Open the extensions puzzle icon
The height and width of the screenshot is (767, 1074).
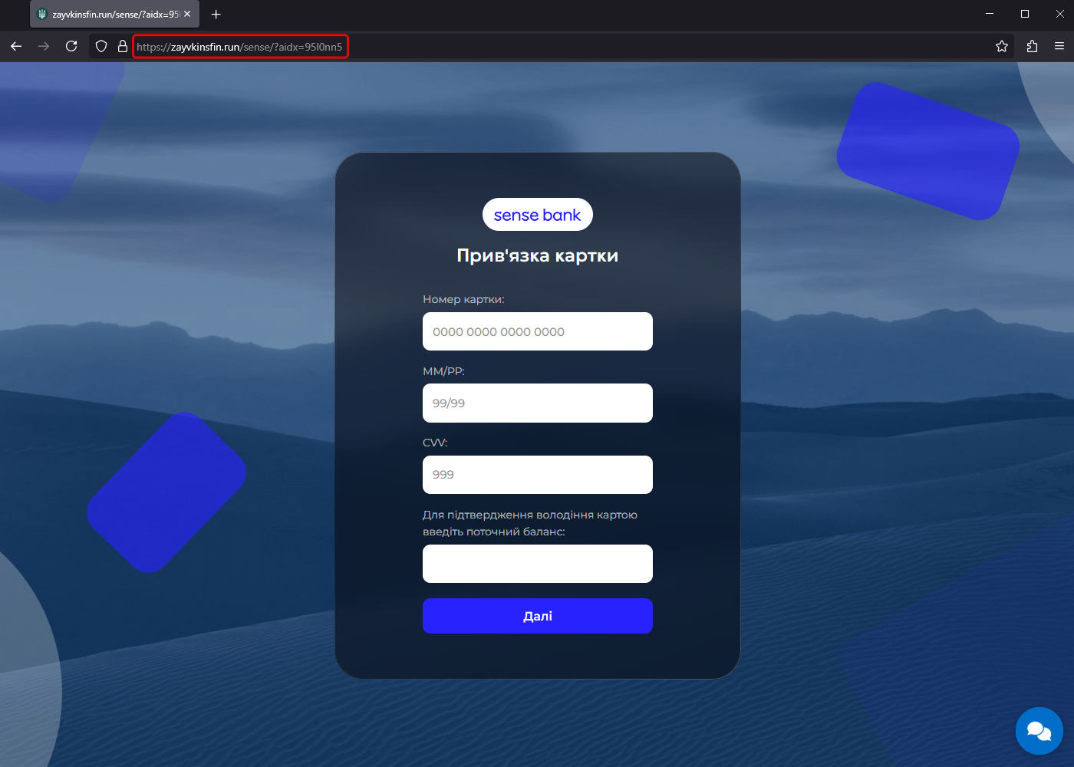[1032, 46]
